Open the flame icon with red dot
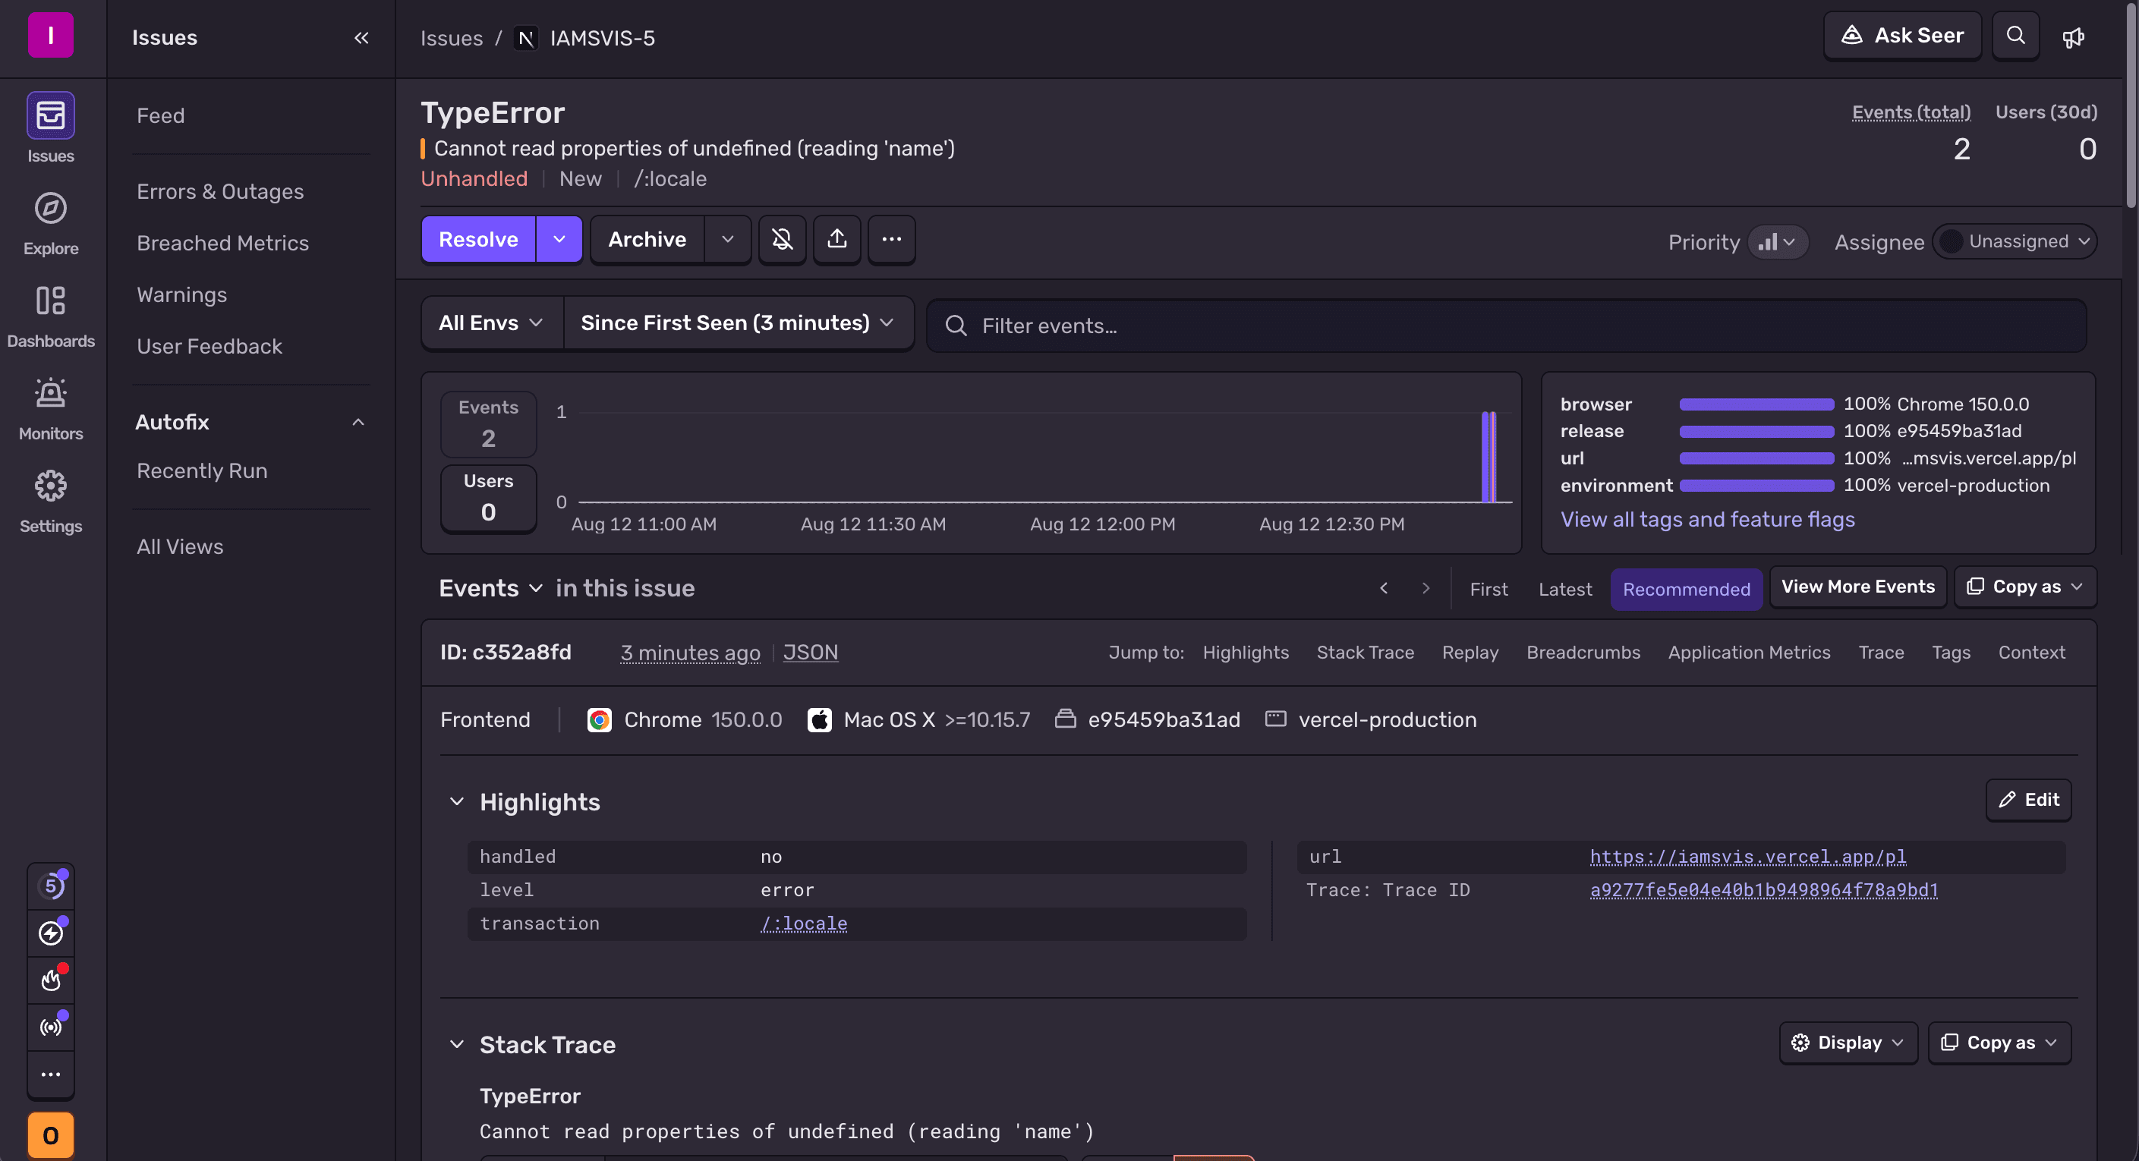This screenshot has height=1161, width=2139. click(x=51, y=980)
